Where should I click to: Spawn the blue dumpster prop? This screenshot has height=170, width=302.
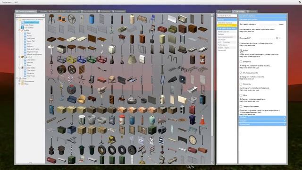(71, 130)
